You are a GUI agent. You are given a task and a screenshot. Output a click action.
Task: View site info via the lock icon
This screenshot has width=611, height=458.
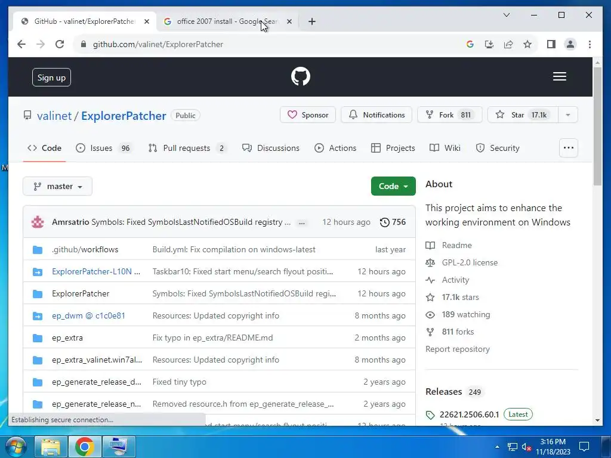click(83, 44)
